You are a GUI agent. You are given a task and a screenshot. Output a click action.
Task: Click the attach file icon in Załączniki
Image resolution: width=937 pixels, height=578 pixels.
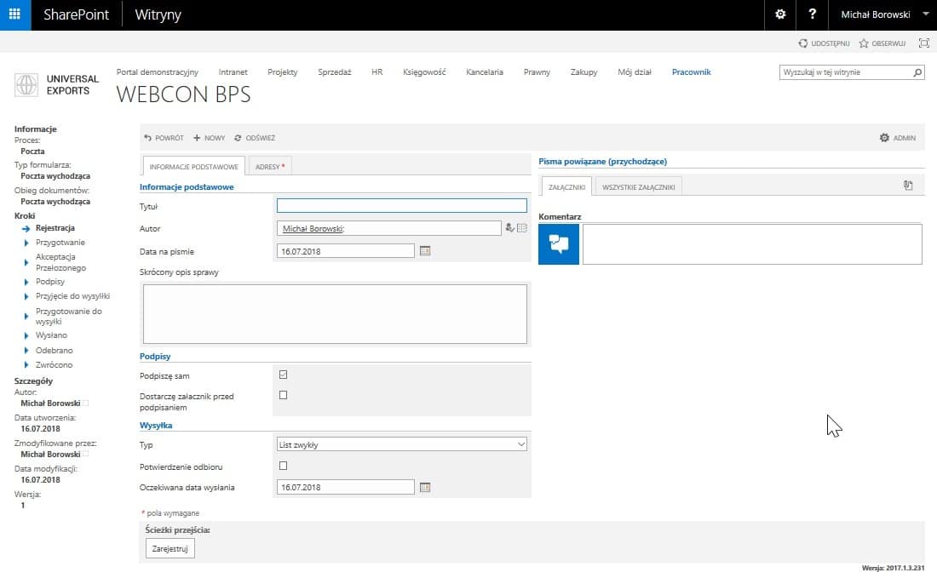coord(908,186)
